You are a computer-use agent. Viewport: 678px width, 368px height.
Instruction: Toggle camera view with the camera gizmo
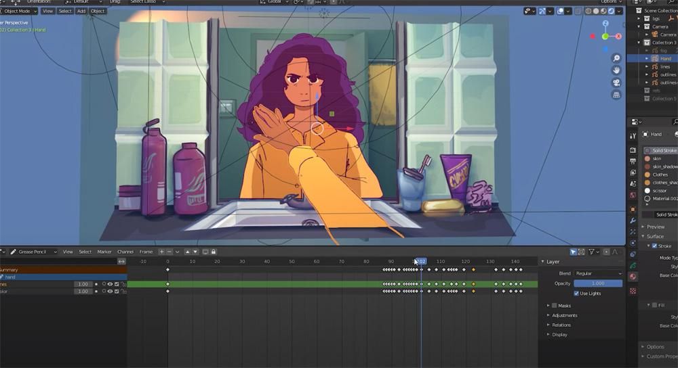click(x=616, y=83)
